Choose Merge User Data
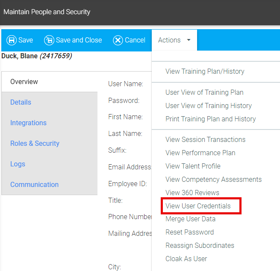This screenshot has width=280, height=271. pos(190,219)
